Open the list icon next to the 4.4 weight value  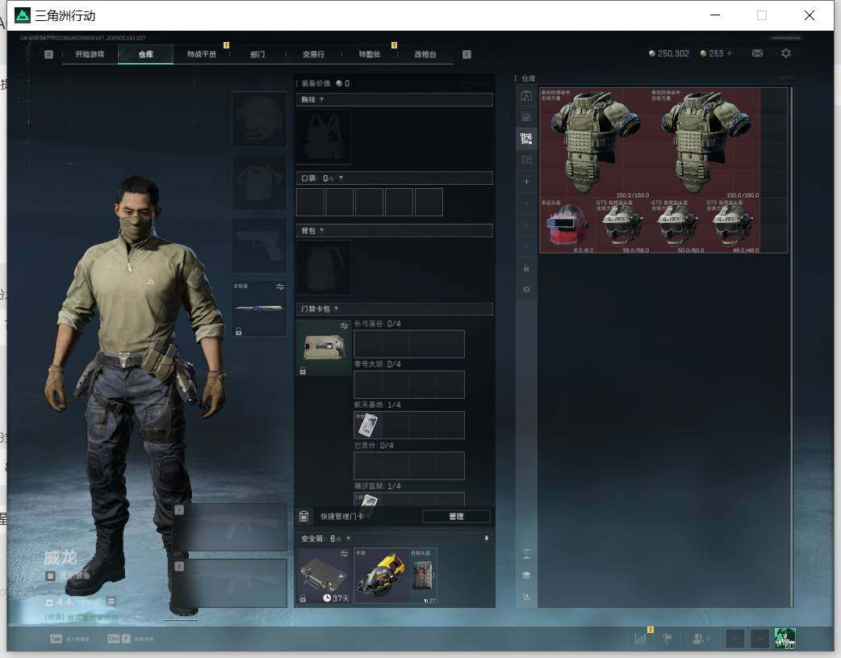point(111,601)
